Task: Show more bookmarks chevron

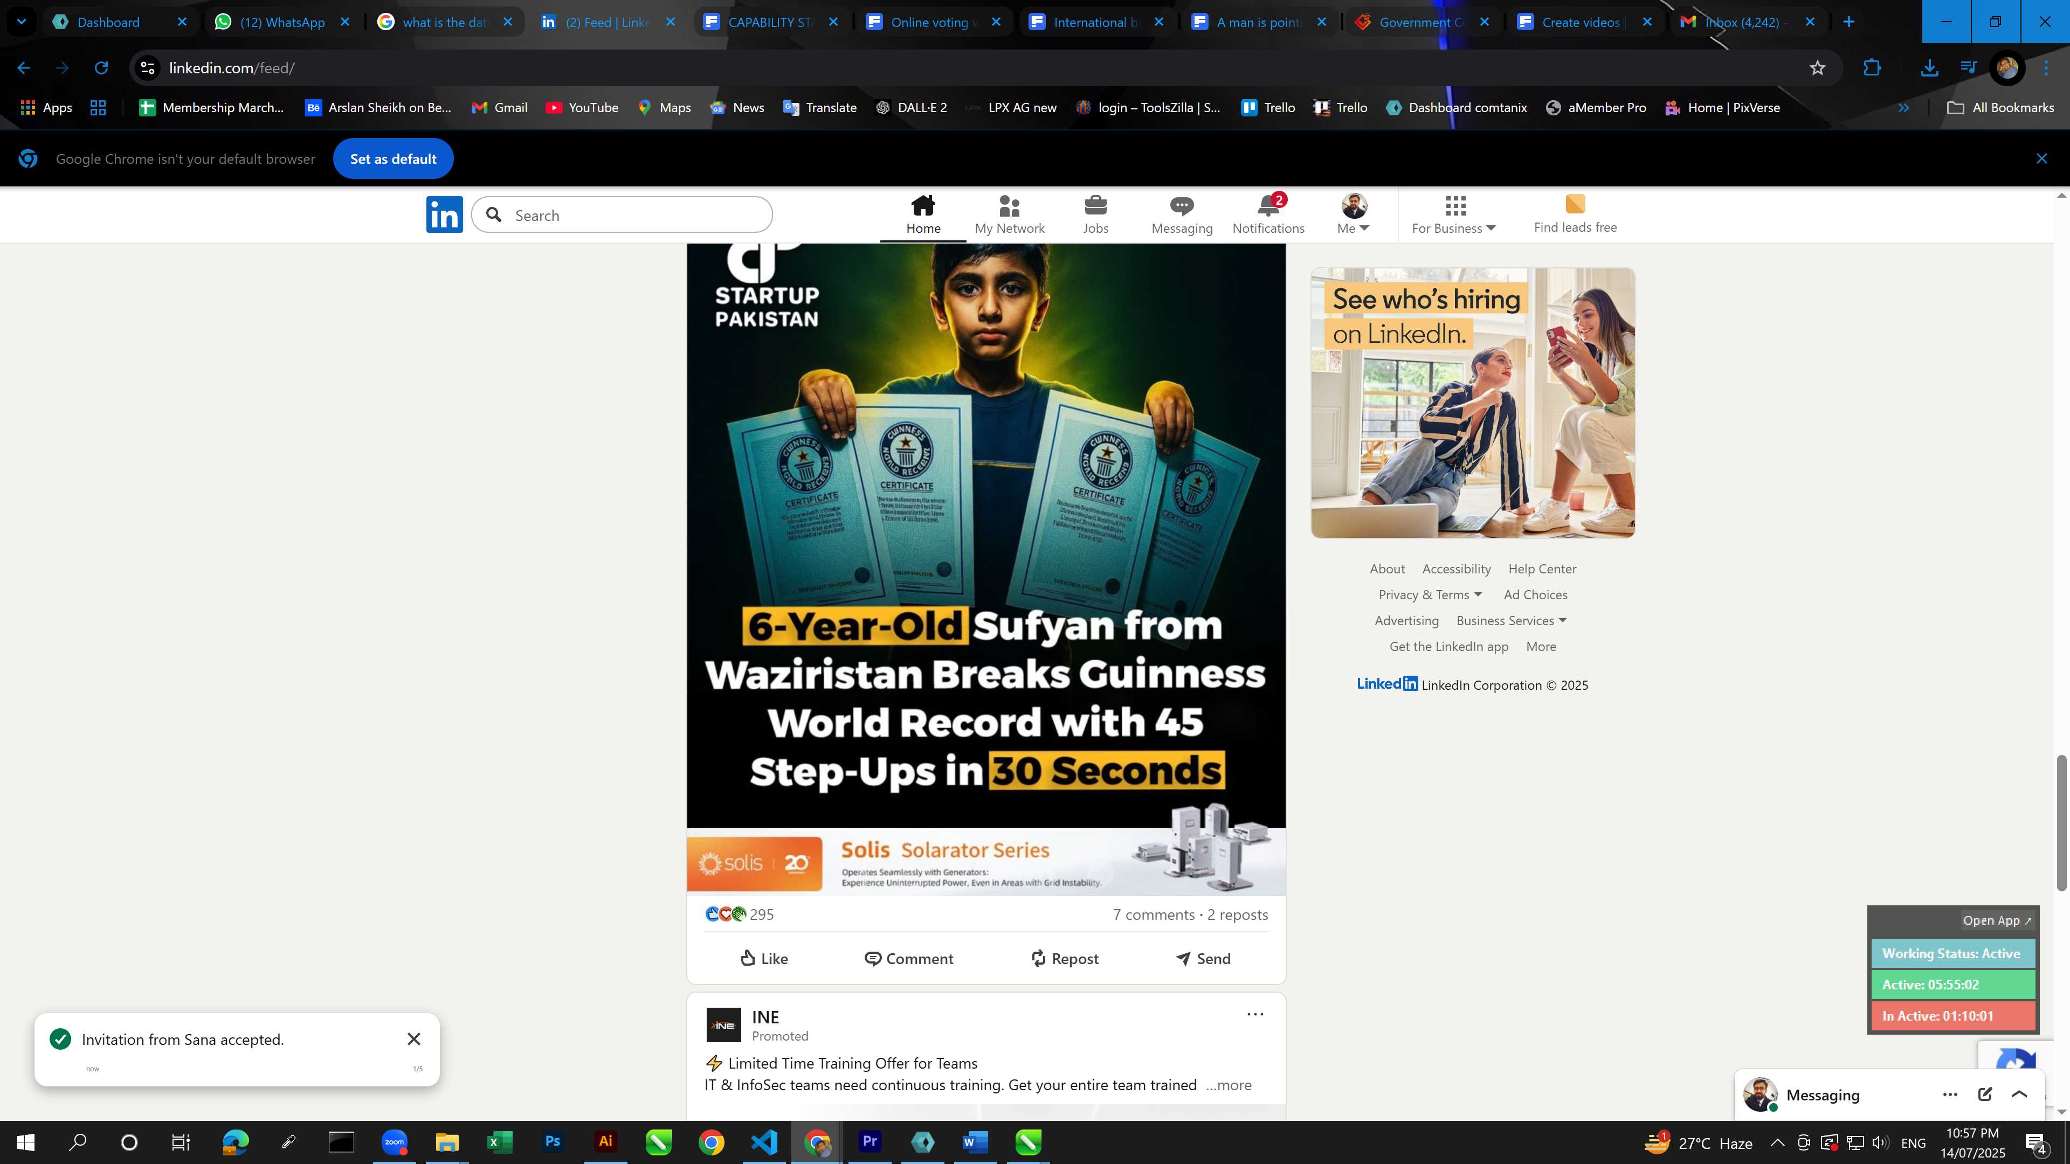Action: coord(1903,108)
